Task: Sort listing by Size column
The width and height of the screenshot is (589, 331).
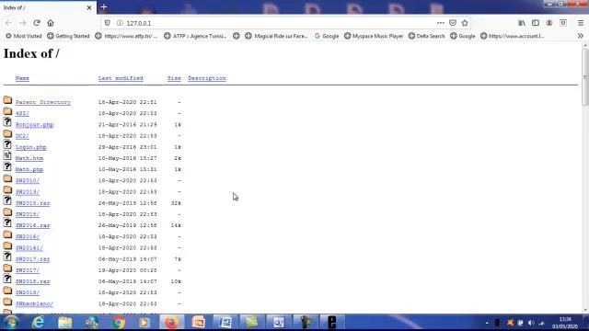Action: 174,78
